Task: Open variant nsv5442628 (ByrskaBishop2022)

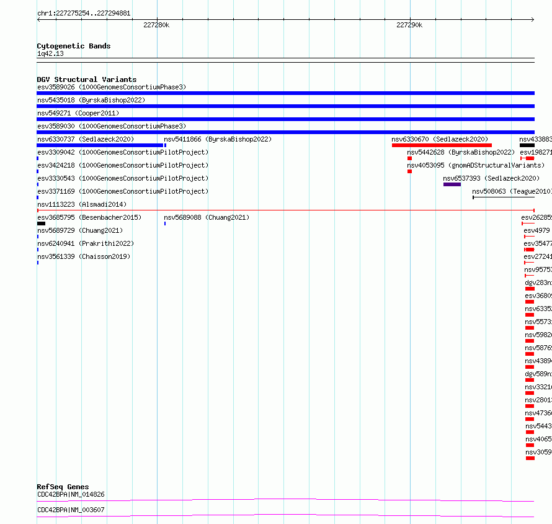Action: (461, 152)
